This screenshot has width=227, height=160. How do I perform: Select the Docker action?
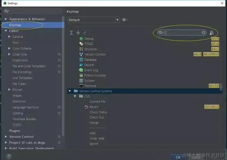(87, 65)
